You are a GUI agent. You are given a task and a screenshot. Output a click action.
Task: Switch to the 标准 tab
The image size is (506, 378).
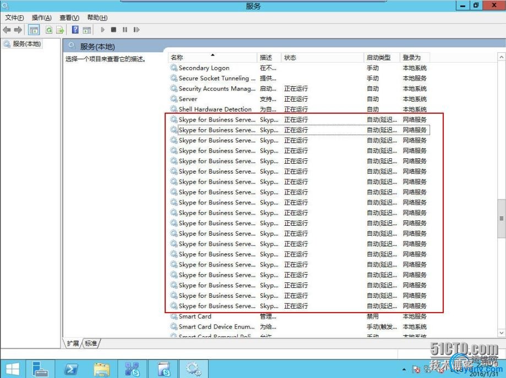91,343
